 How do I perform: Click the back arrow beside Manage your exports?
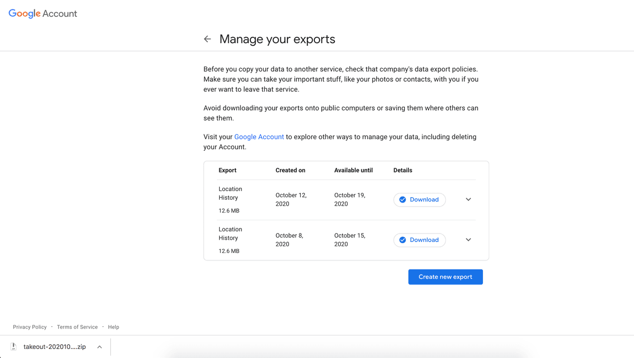point(207,39)
